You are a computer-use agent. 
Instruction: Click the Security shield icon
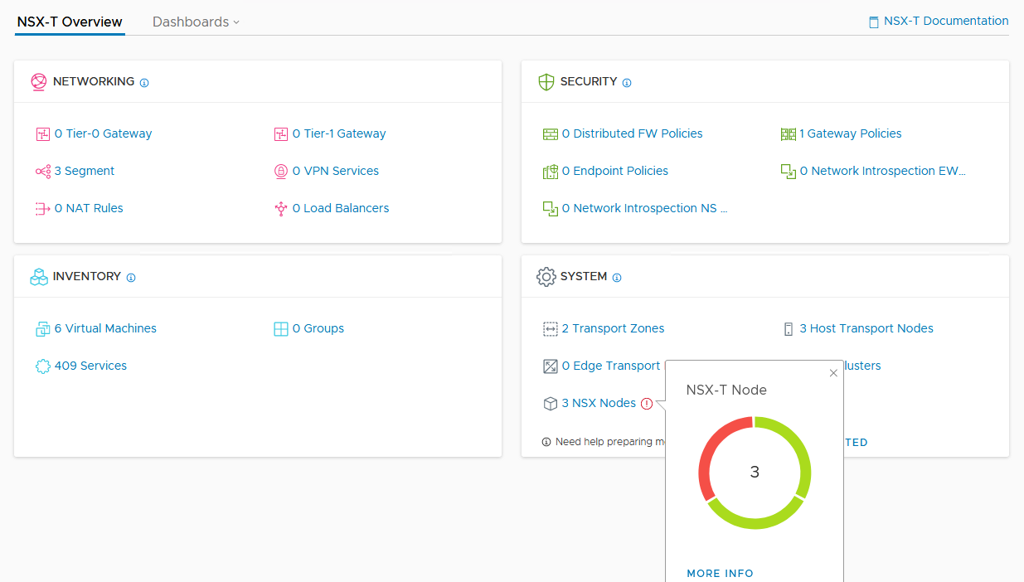[546, 82]
